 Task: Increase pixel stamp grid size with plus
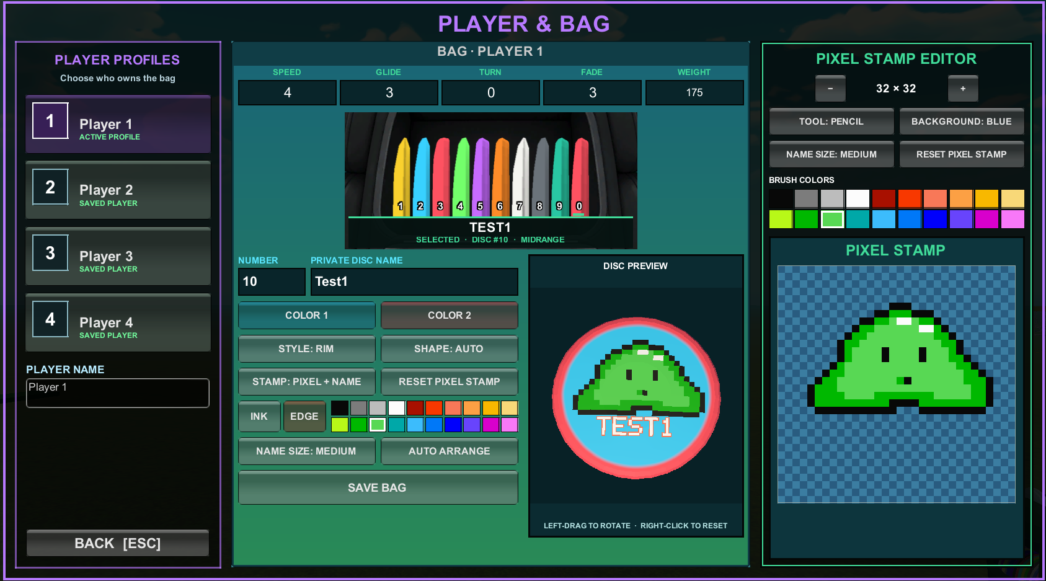click(963, 89)
